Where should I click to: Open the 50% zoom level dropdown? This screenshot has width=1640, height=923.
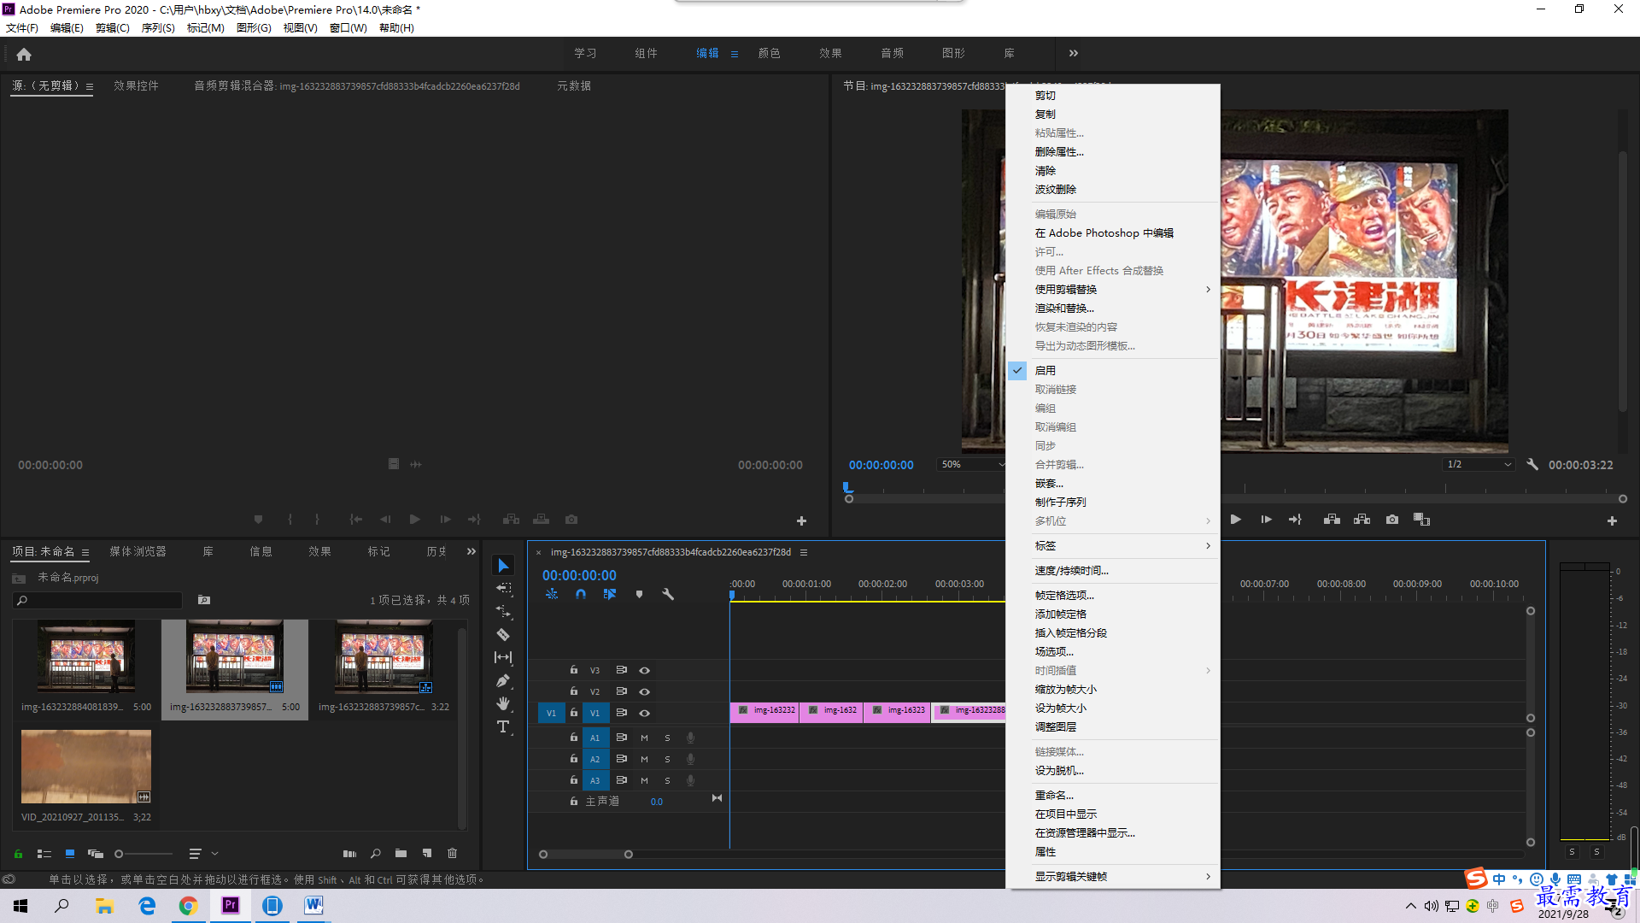pyautogui.click(x=972, y=465)
